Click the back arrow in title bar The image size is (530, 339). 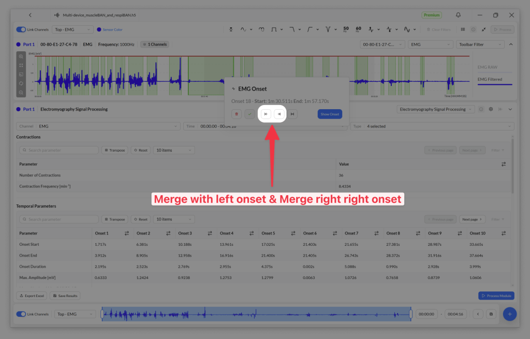(30, 15)
